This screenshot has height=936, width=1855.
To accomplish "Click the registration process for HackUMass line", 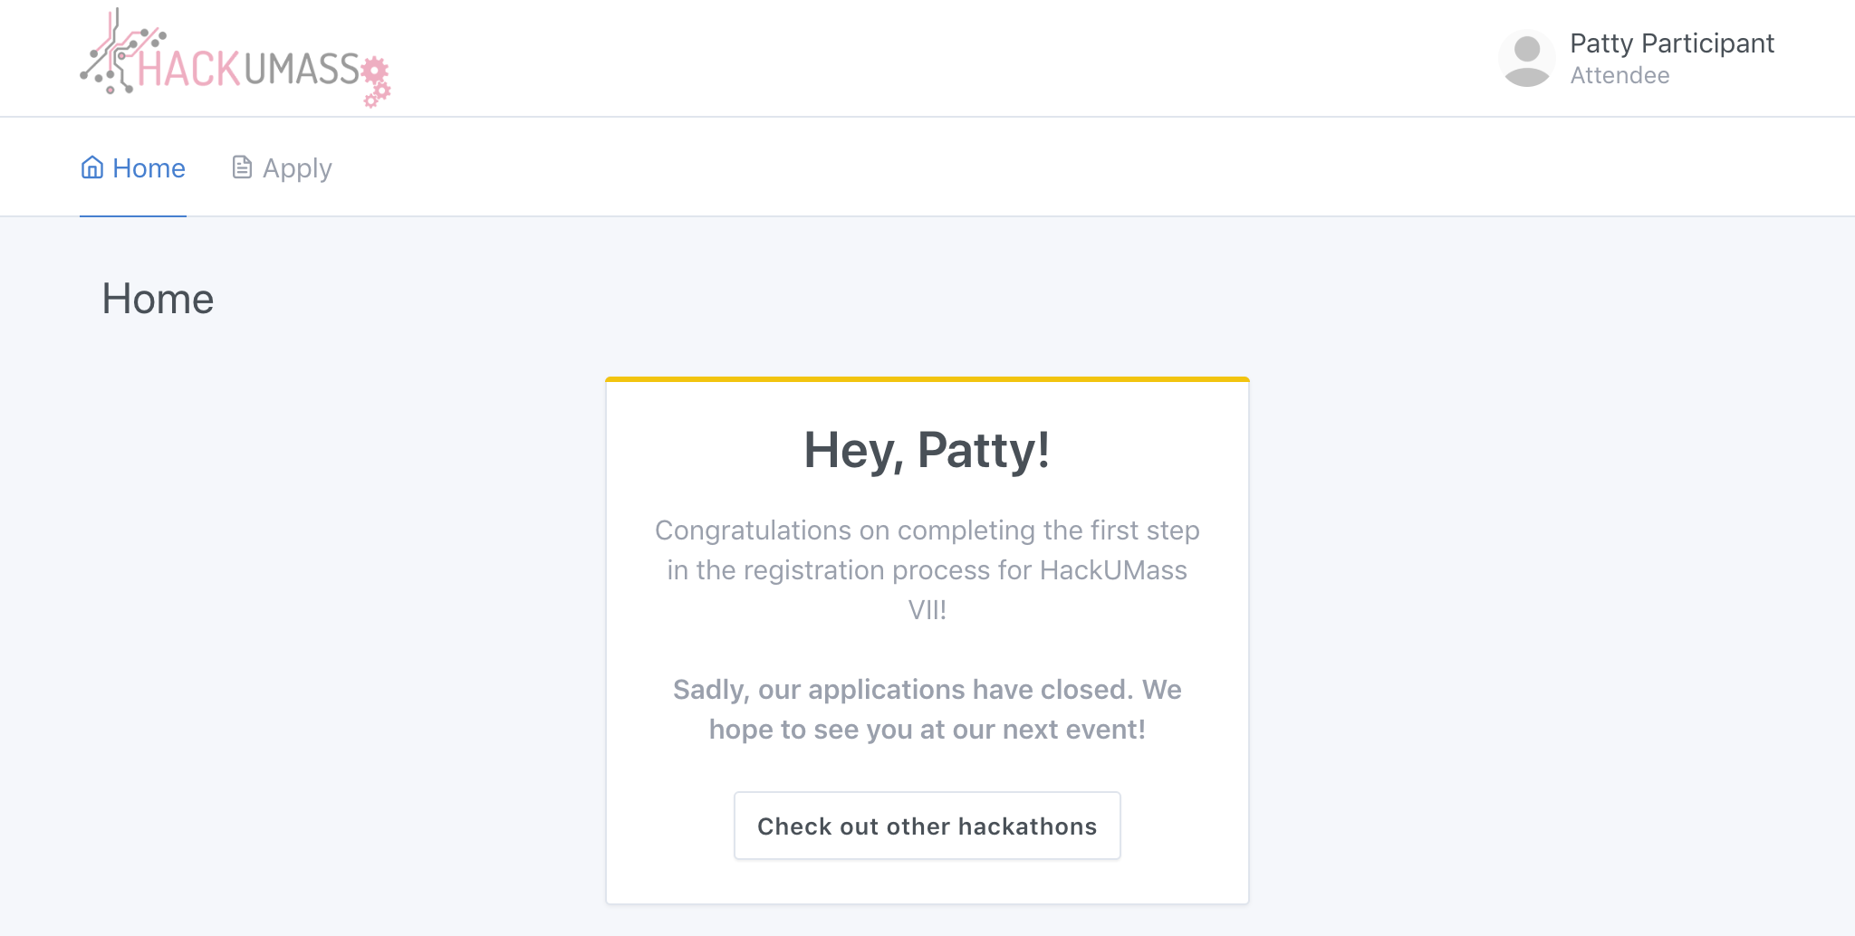I will pos(927,570).
